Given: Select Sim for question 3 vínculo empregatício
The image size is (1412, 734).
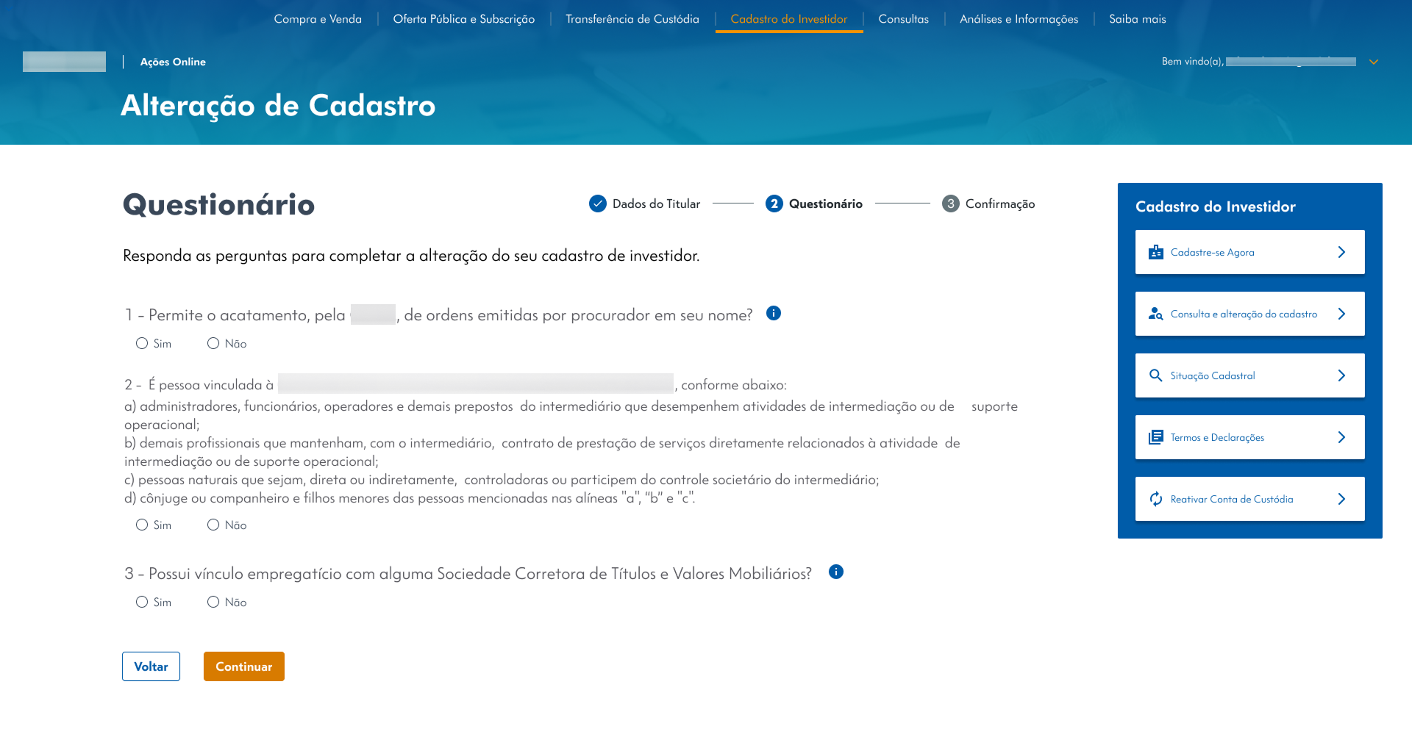Looking at the screenshot, I should click(x=142, y=602).
